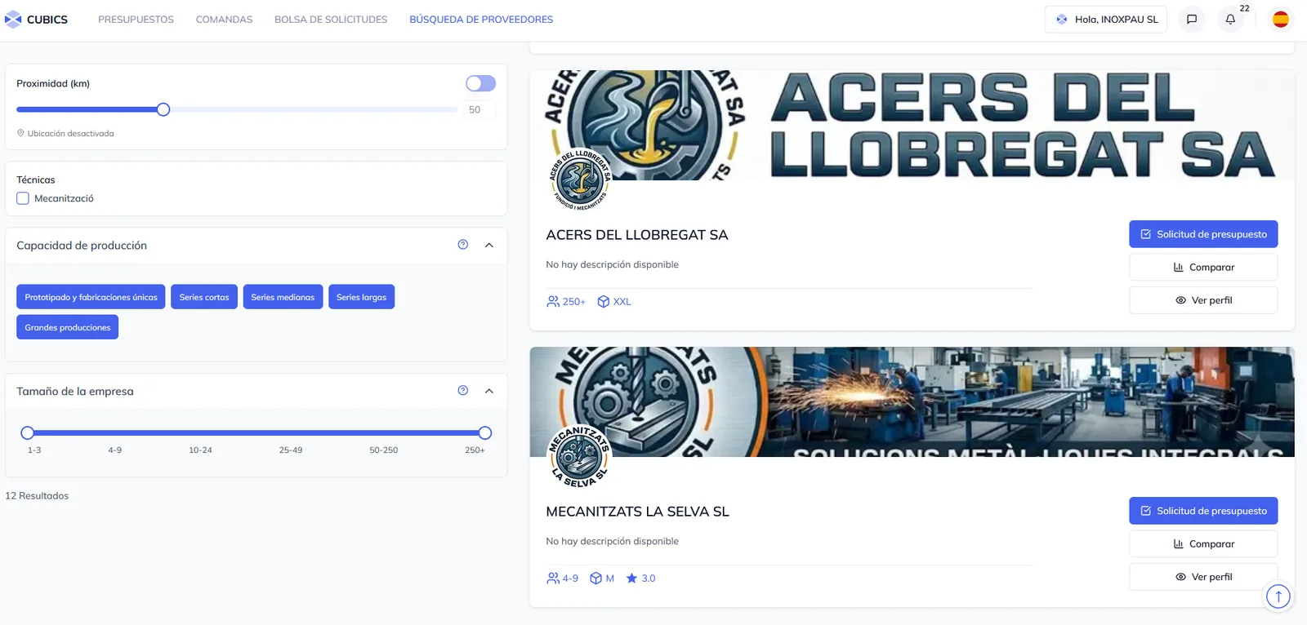
Task: Change language via Spanish flag icon
Action: [x=1280, y=19]
